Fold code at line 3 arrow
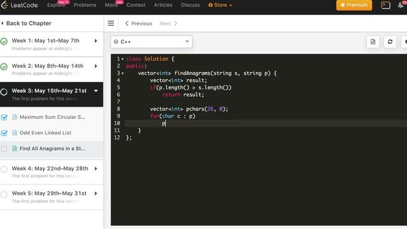The width and height of the screenshot is (407, 229). (123, 74)
